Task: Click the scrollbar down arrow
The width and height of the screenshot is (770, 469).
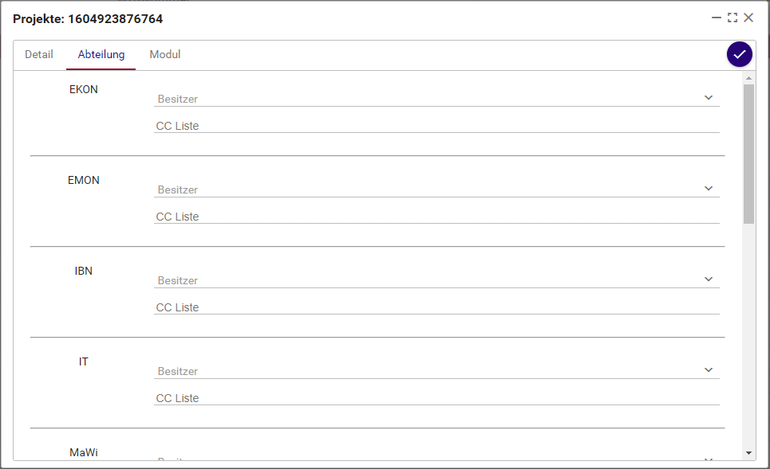Action: [748, 452]
